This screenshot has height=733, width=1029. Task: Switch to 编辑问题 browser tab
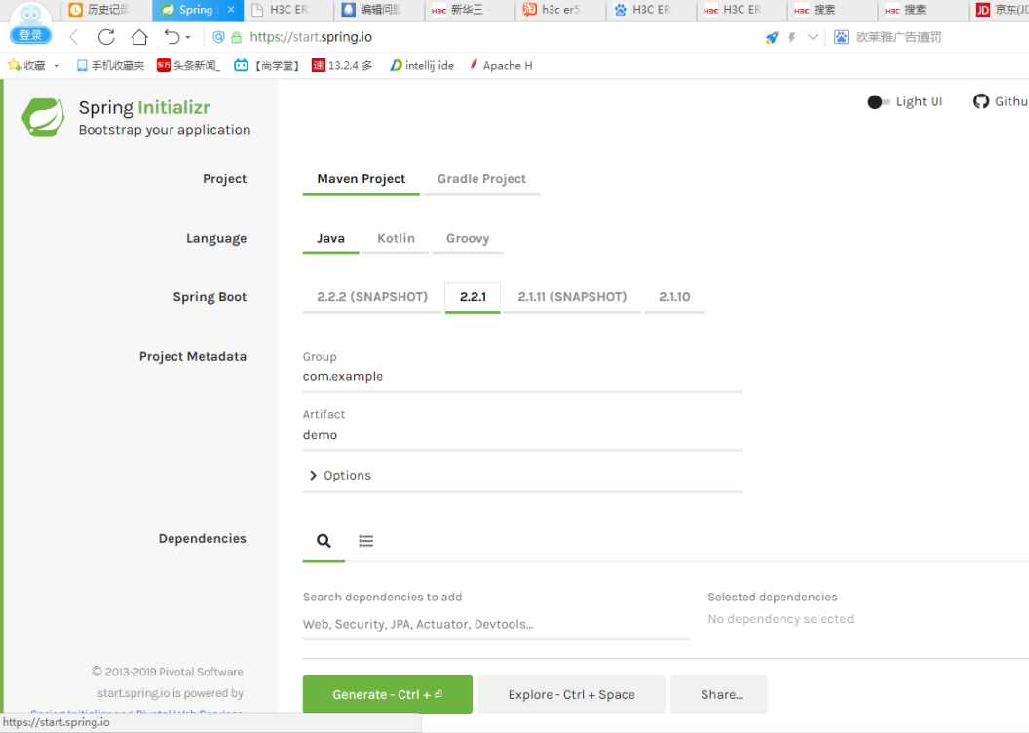(x=379, y=10)
